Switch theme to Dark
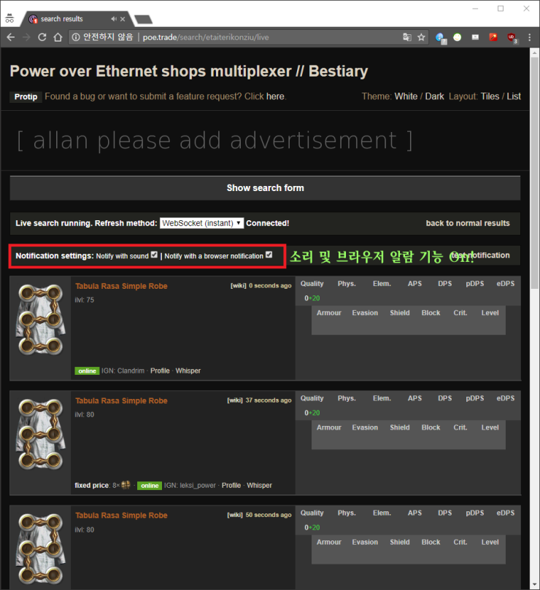The width and height of the screenshot is (540, 590). [x=435, y=96]
